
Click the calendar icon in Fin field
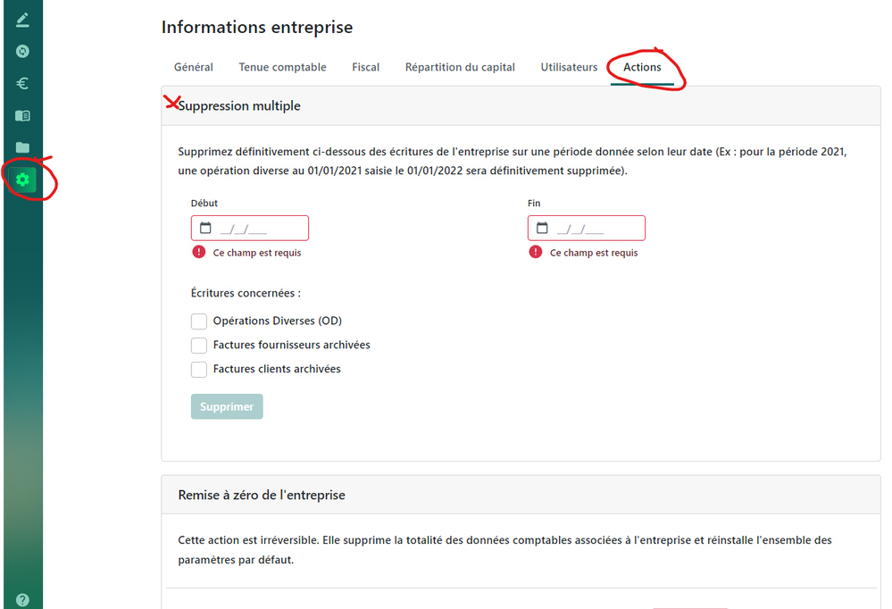click(542, 228)
